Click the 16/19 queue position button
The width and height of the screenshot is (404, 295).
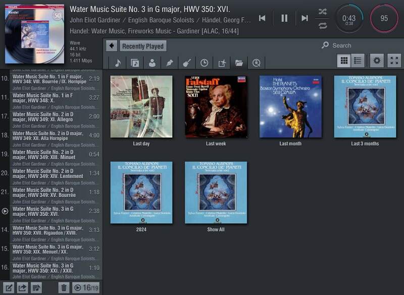tap(86, 287)
